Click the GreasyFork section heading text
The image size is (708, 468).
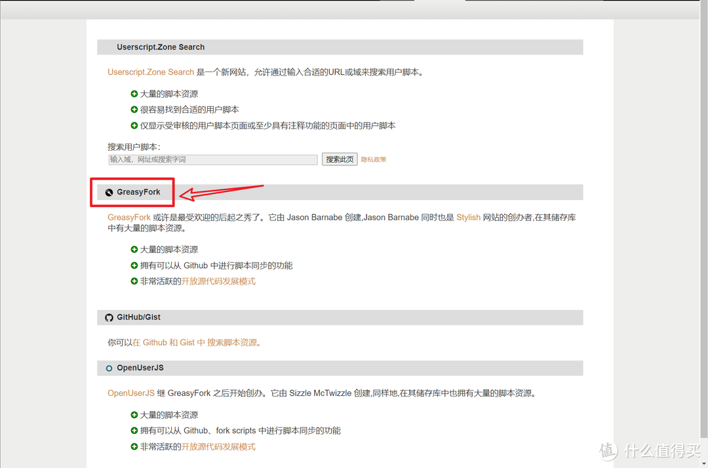point(138,192)
